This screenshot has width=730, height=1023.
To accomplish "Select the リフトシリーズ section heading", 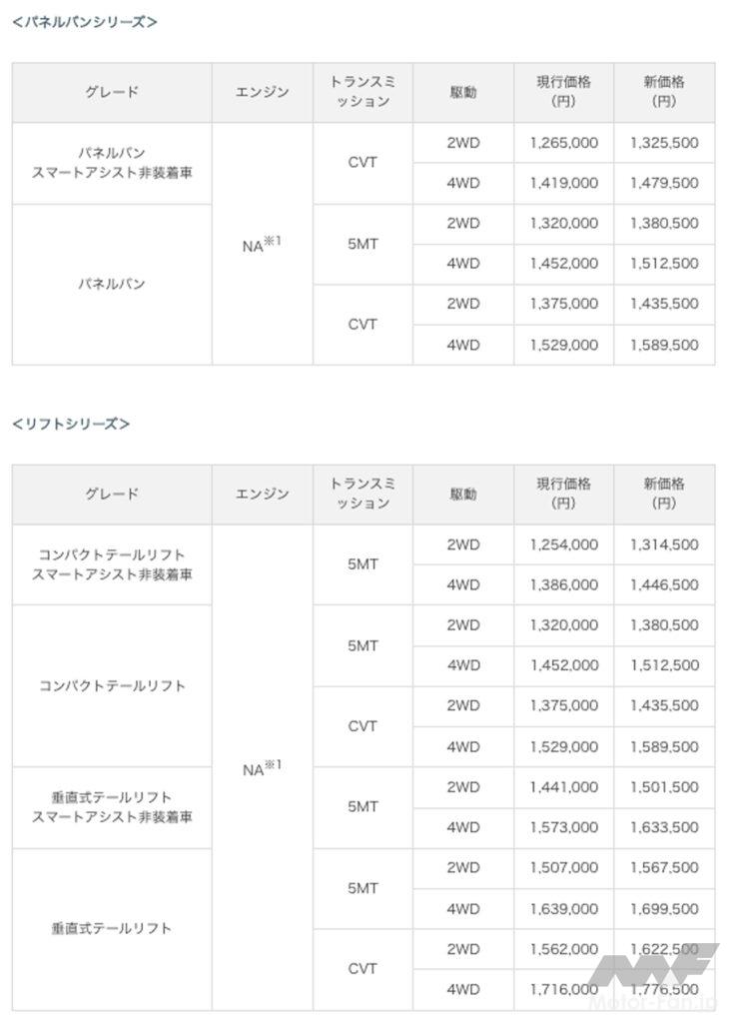I will pyautogui.click(x=71, y=424).
